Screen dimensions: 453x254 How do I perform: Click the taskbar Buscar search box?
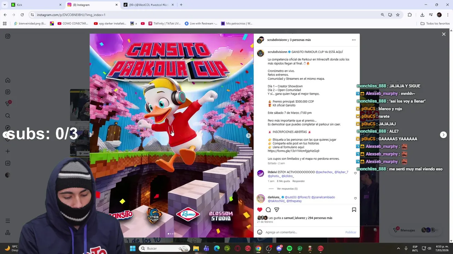coord(164,248)
